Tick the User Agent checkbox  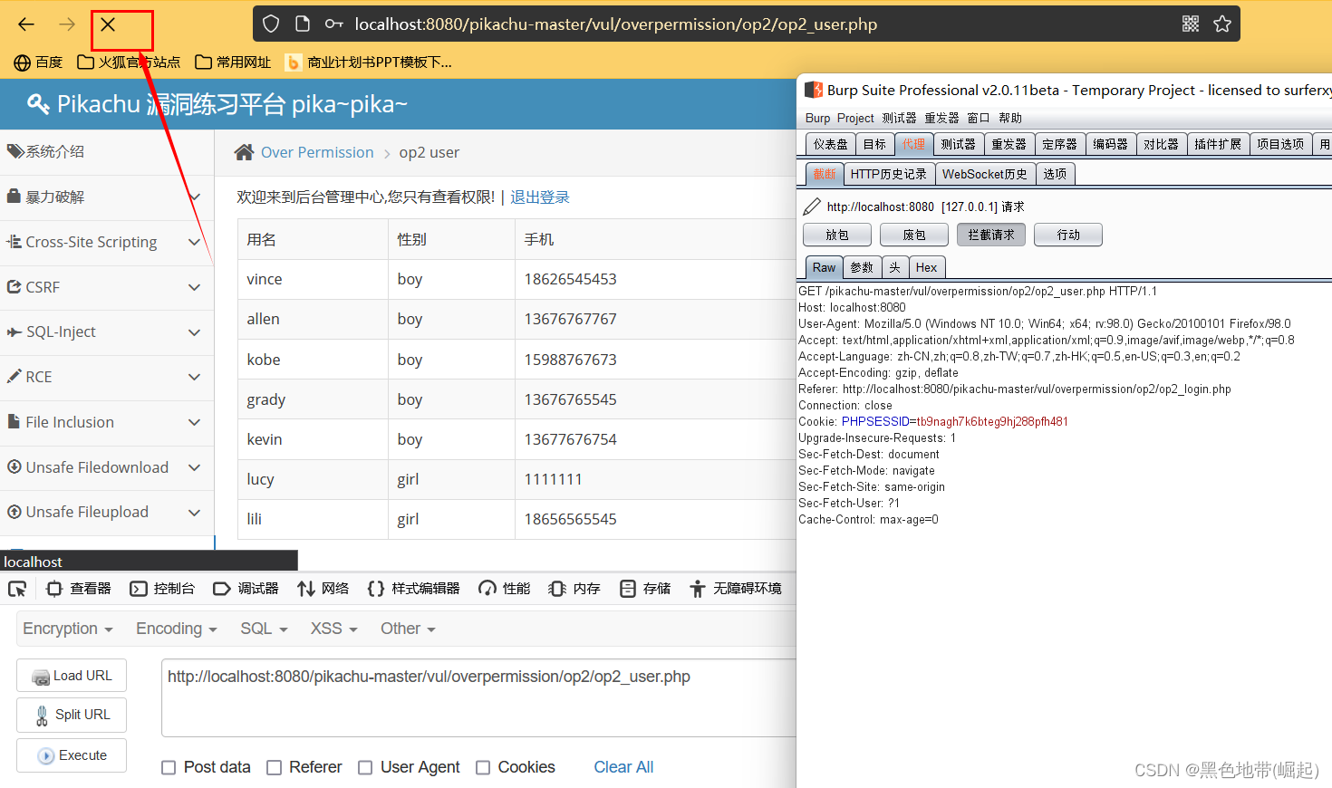coord(365,768)
